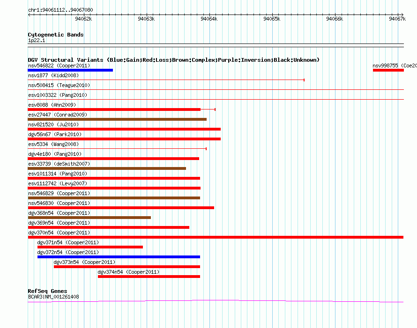Click the magenta BCAR3 gene line
Image resolution: width=417 pixels, height=328 pixels.
click(x=216, y=301)
